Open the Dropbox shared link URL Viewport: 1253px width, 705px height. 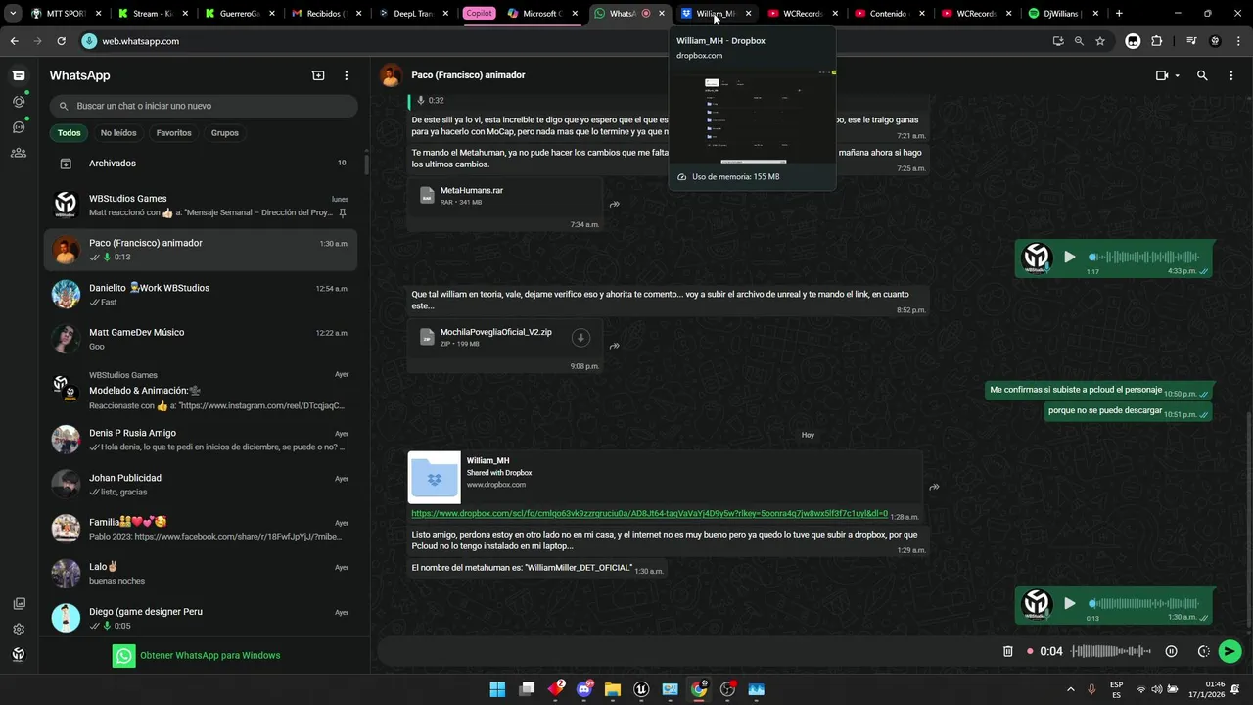pos(649,514)
